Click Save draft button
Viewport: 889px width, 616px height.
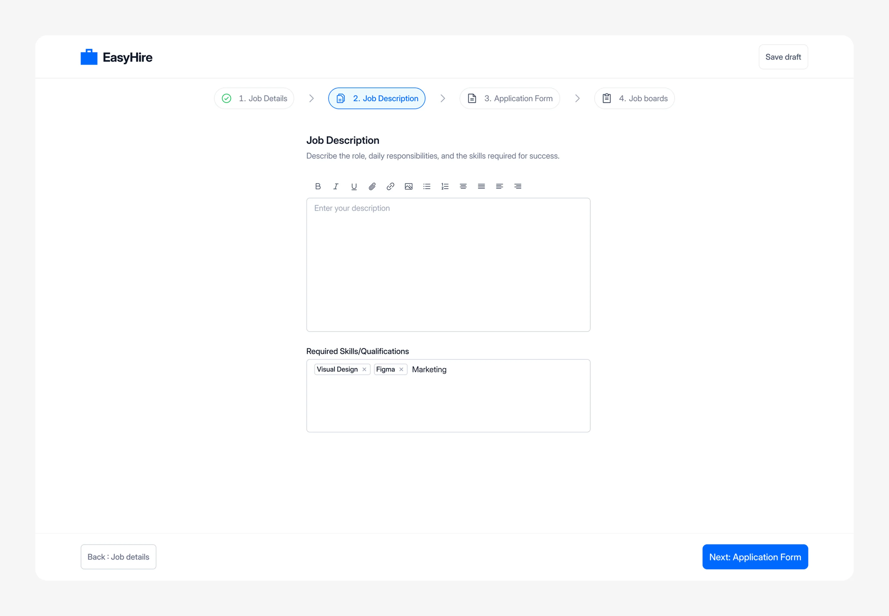click(783, 57)
